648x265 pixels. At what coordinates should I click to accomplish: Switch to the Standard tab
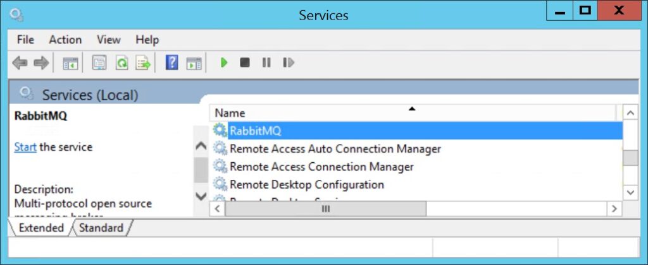click(101, 228)
